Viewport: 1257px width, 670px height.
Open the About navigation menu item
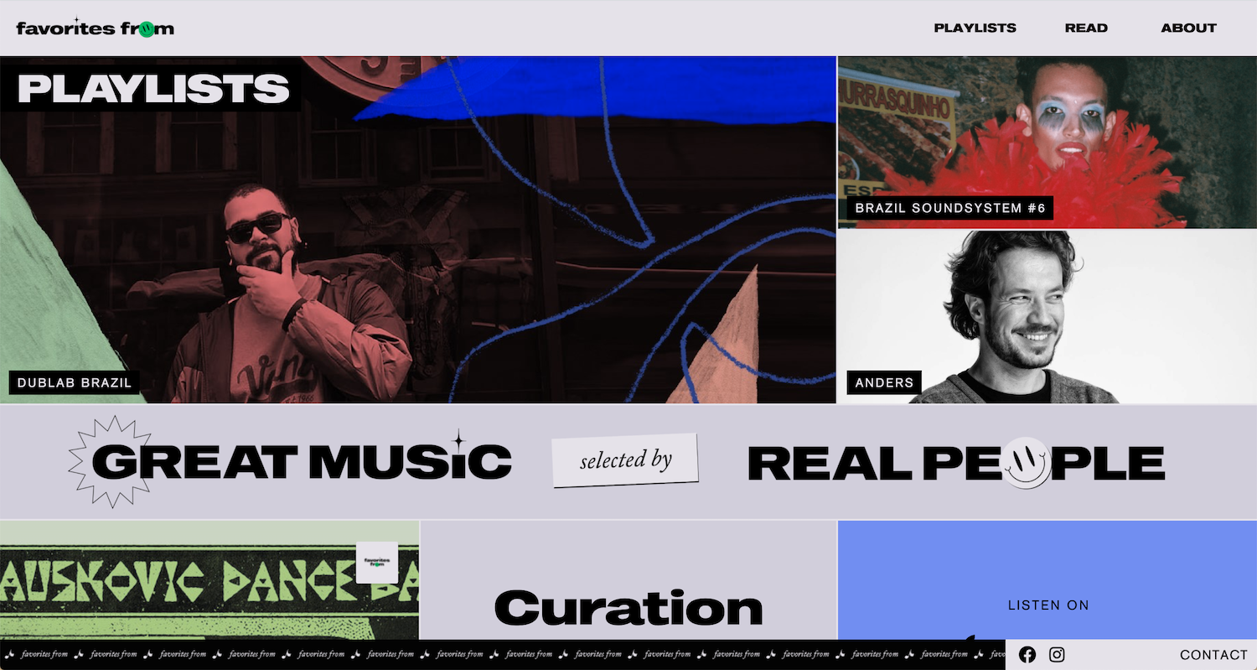[x=1188, y=29]
